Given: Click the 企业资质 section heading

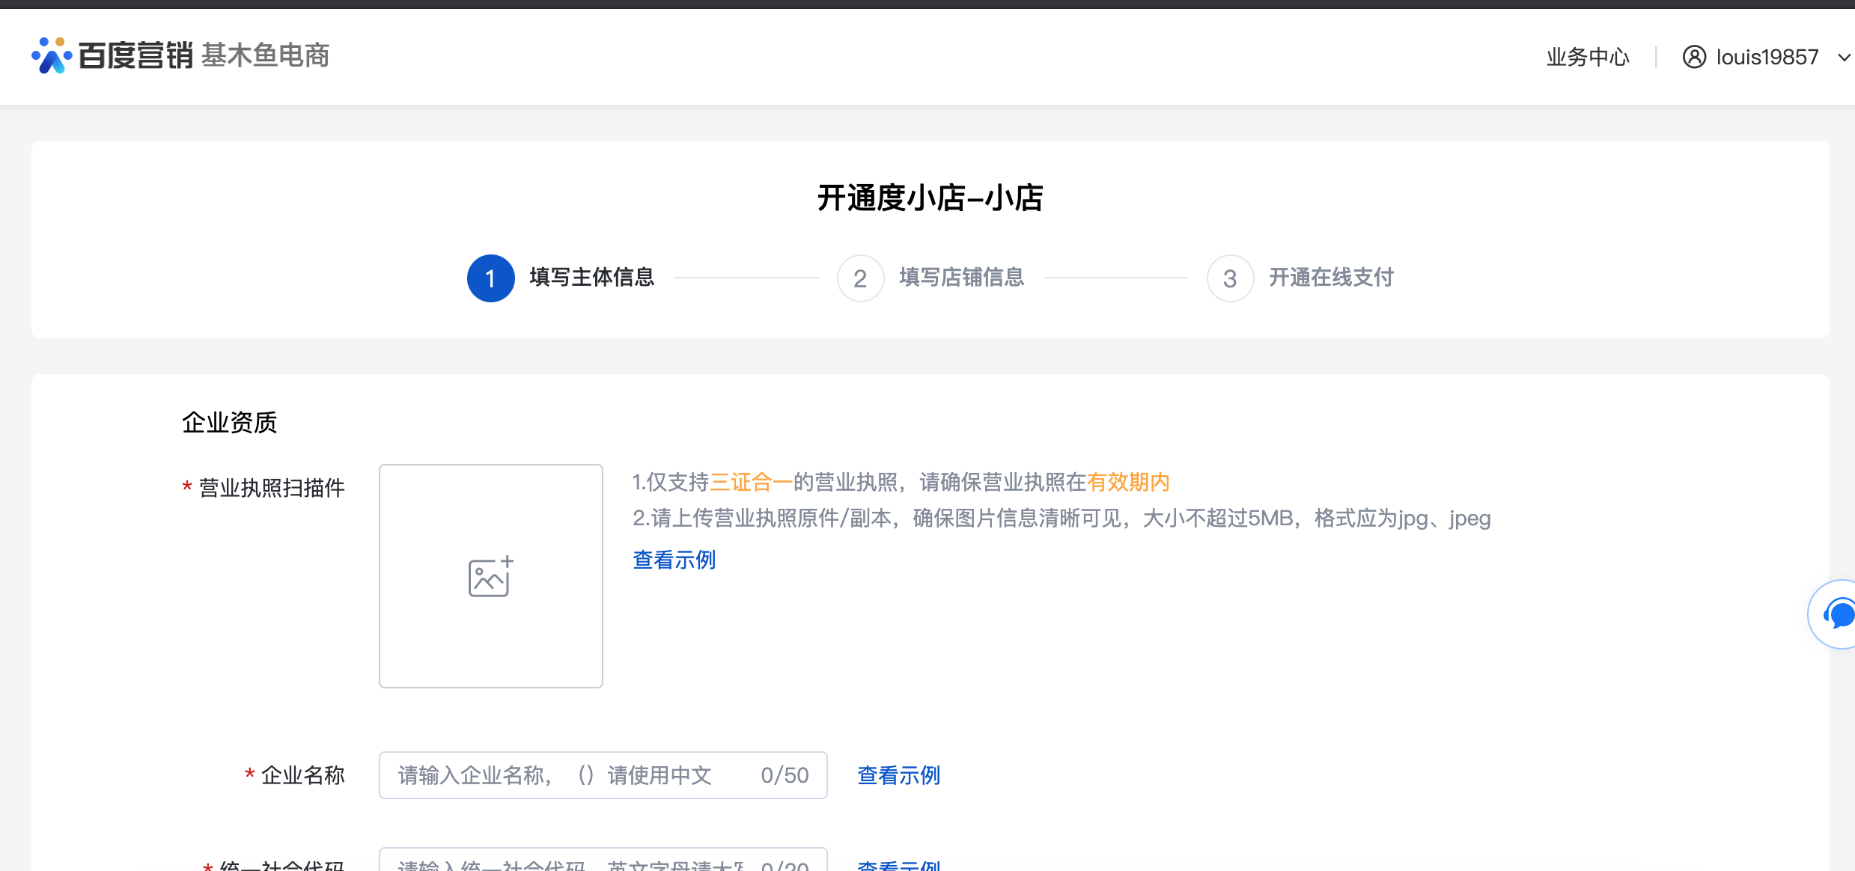Looking at the screenshot, I should [x=230, y=423].
